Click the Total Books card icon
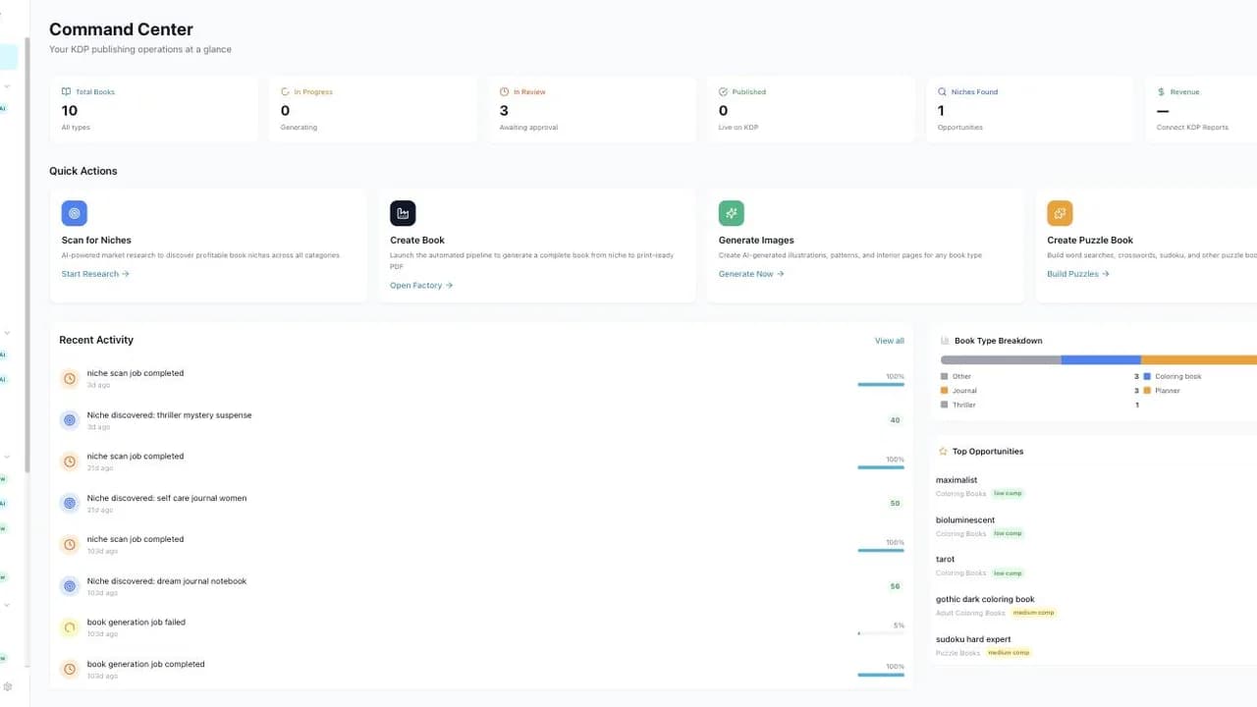This screenshot has height=707, width=1257. point(66,91)
